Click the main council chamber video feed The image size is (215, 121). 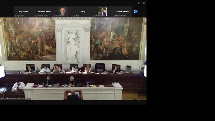tap(73, 59)
